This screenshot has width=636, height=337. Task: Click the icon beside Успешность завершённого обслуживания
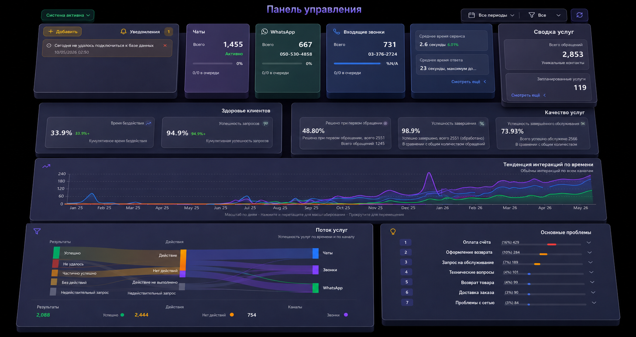583,124
